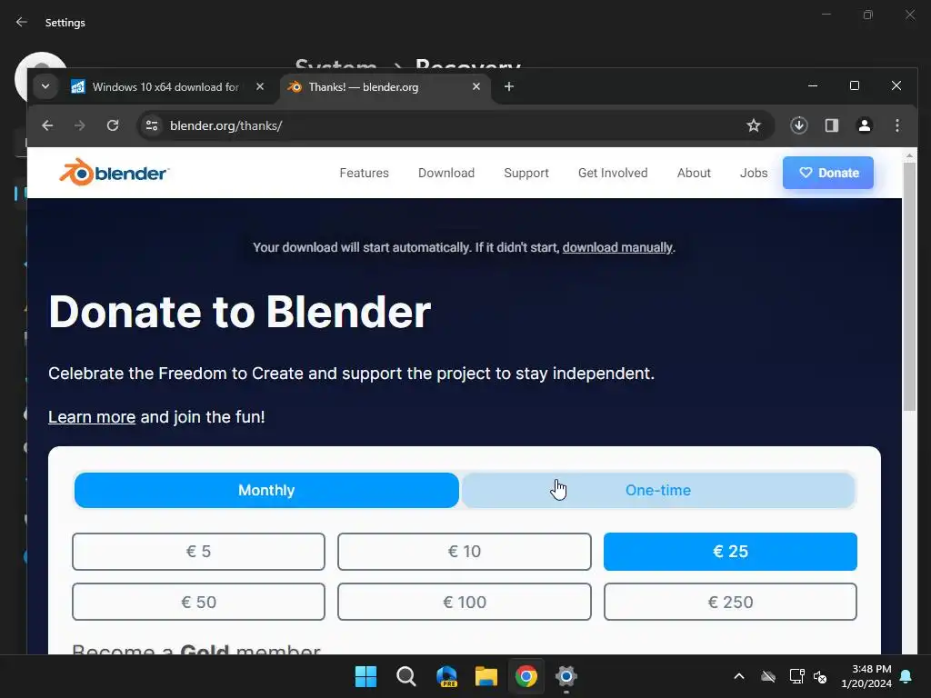
Task: Choose the € 50 amount
Action: (198, 602)
